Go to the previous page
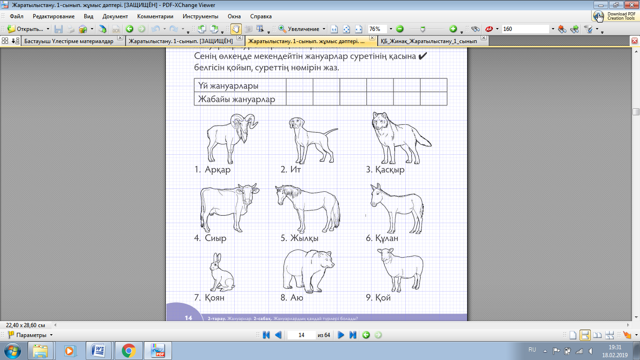640x360 pixels. tap(278, 335)
